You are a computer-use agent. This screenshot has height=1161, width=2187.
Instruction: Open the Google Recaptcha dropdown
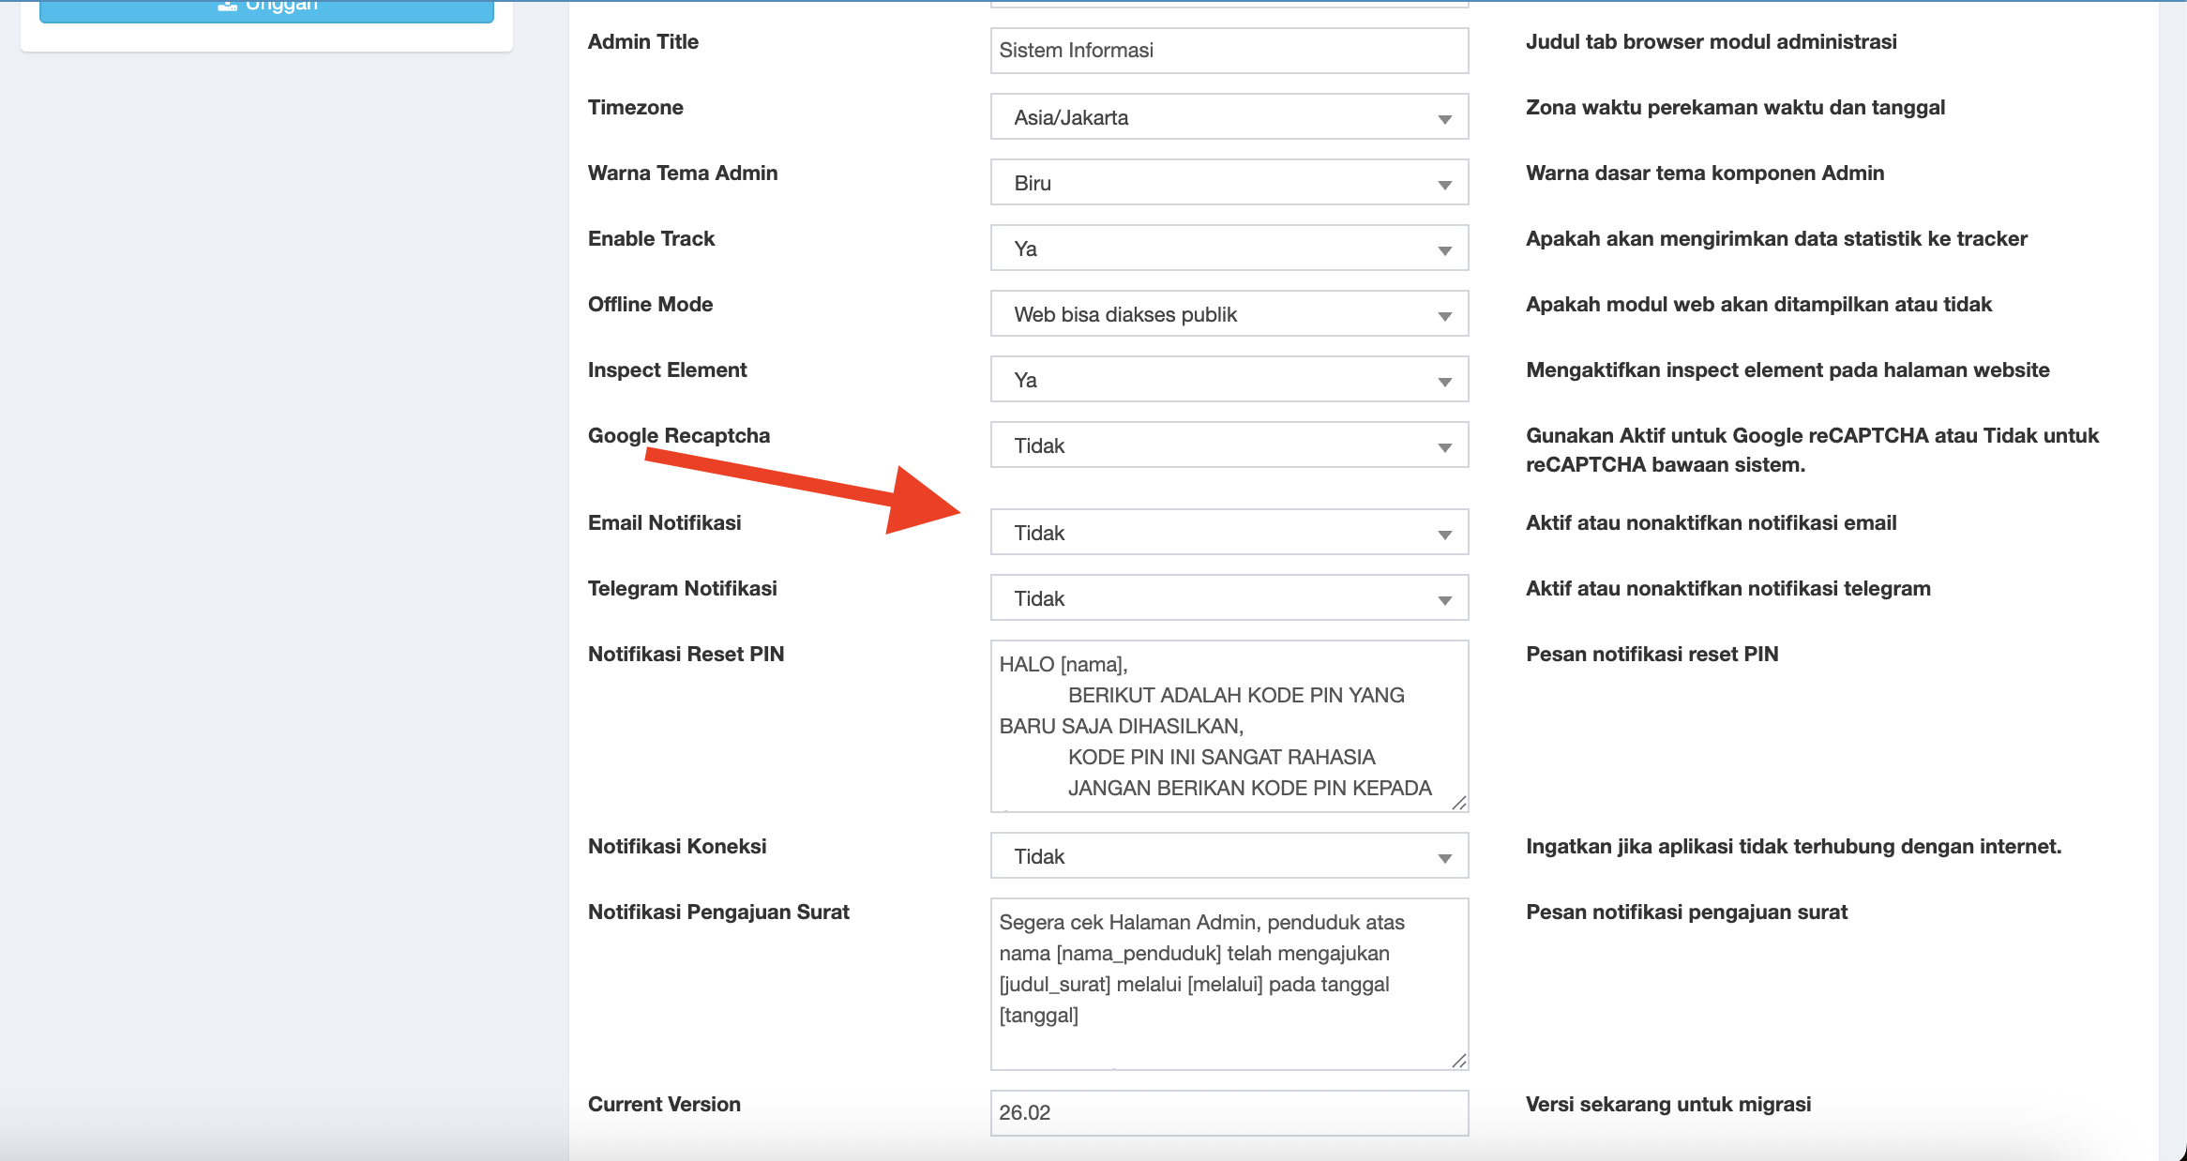1229,445
